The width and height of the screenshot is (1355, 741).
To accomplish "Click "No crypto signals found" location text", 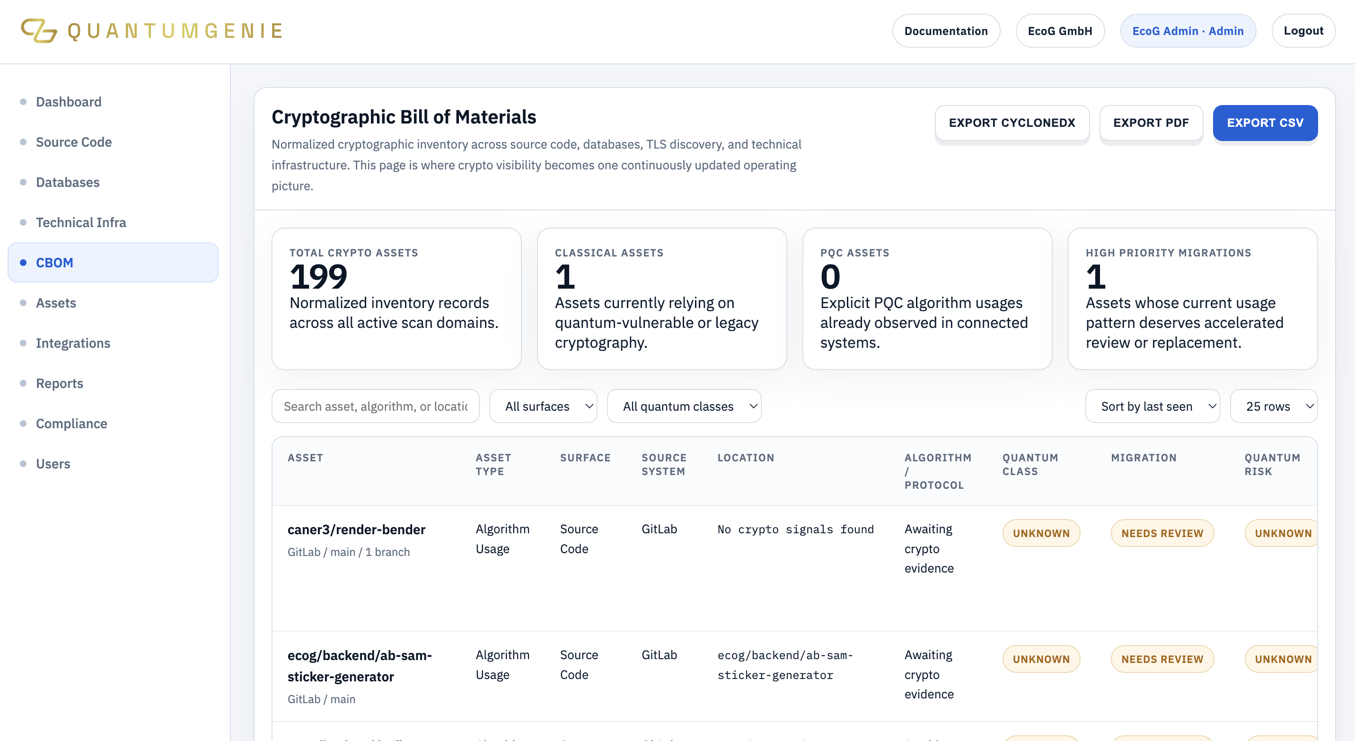I will (x=795, y=529).
